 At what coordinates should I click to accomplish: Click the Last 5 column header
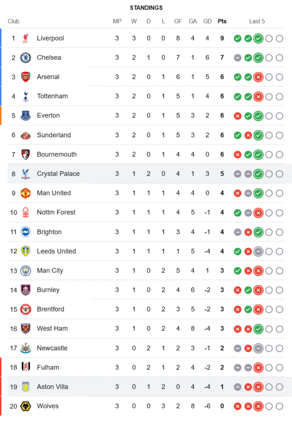click(257, 21)
